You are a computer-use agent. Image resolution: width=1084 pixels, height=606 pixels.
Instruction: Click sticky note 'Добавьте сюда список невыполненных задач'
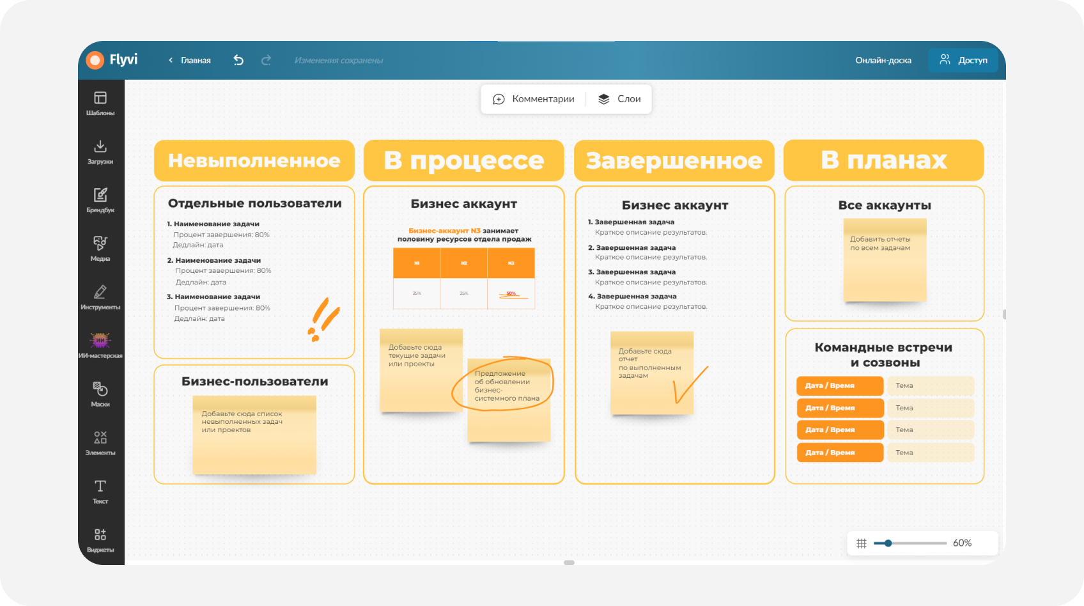[x=254, y=435]
